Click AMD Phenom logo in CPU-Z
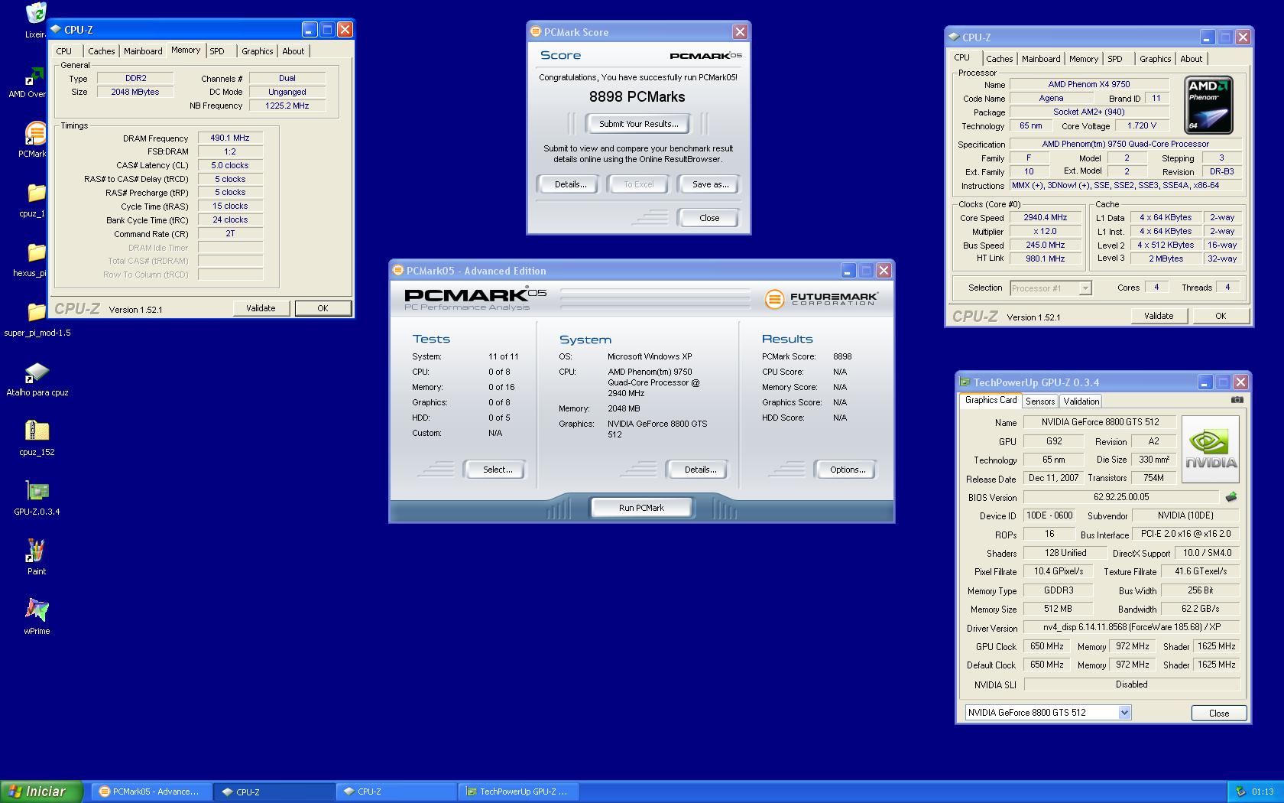Image resolution: width=1284 pixels, height=803 pixels. point(1208,105)
